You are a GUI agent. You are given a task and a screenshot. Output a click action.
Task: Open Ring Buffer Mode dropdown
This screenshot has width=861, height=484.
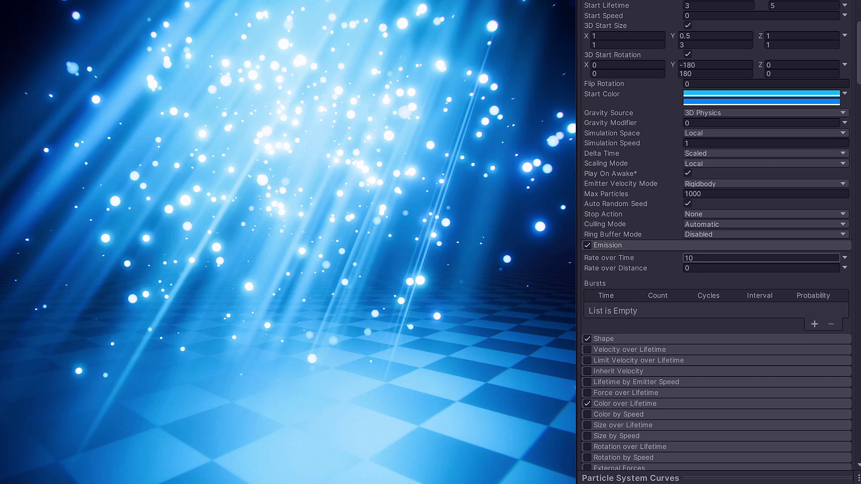tap(765, 234)
